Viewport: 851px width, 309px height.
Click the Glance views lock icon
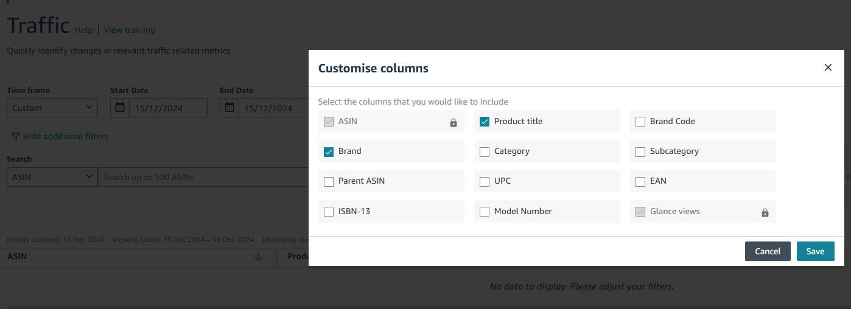click(x=765, y=213)
